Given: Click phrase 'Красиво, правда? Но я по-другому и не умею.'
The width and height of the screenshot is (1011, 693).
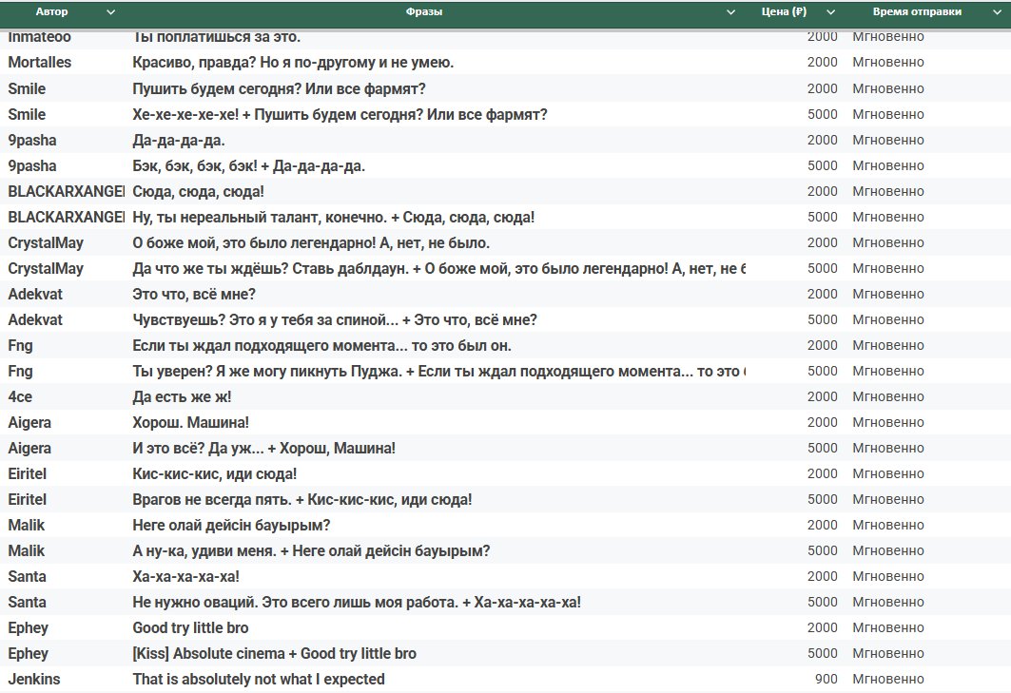Looking at the screenshot, I should pos(293,63).
